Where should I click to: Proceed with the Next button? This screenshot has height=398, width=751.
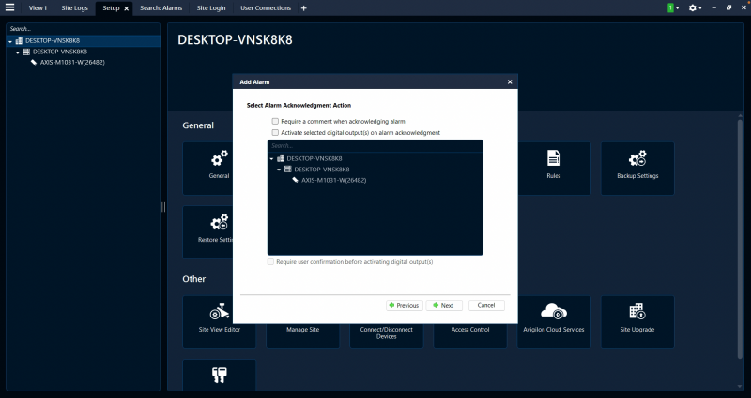coord(444,305)
